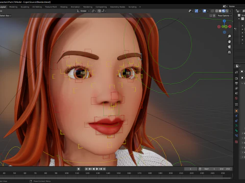This screenshot has width=245, height=183.
Task: Open the gizmo options dropdown arrow
Action: click(200, 11)
